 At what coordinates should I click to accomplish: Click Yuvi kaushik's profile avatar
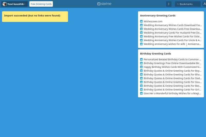tap(5, 4)
